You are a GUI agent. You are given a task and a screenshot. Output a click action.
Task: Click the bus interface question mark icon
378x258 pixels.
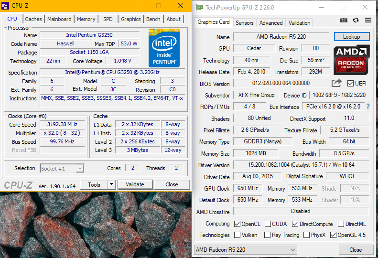368,107
